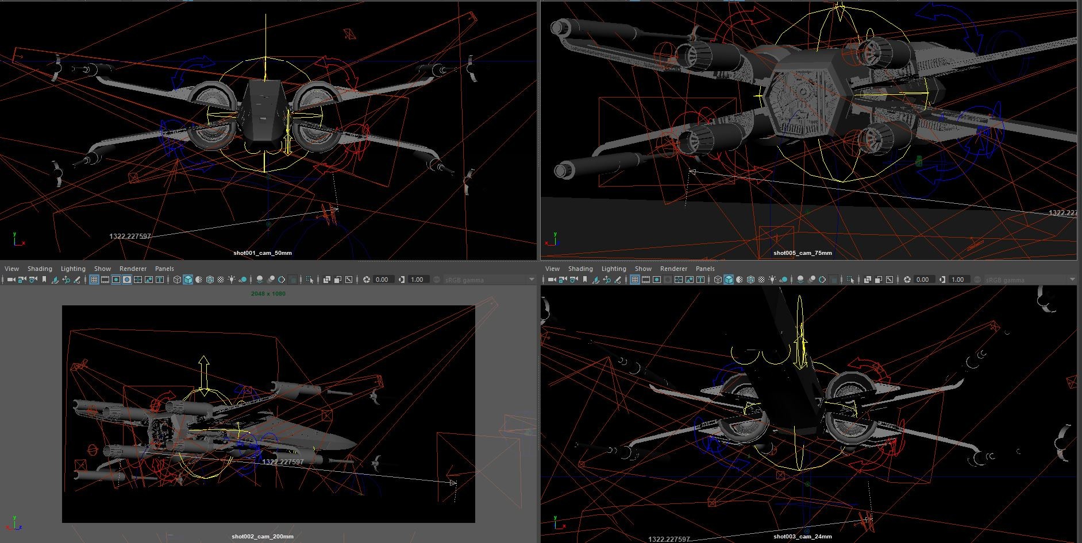Viewport: 1082px width, 543px height.
Task: Click the grease pencil icon
Action: click(x=78, y=280)
